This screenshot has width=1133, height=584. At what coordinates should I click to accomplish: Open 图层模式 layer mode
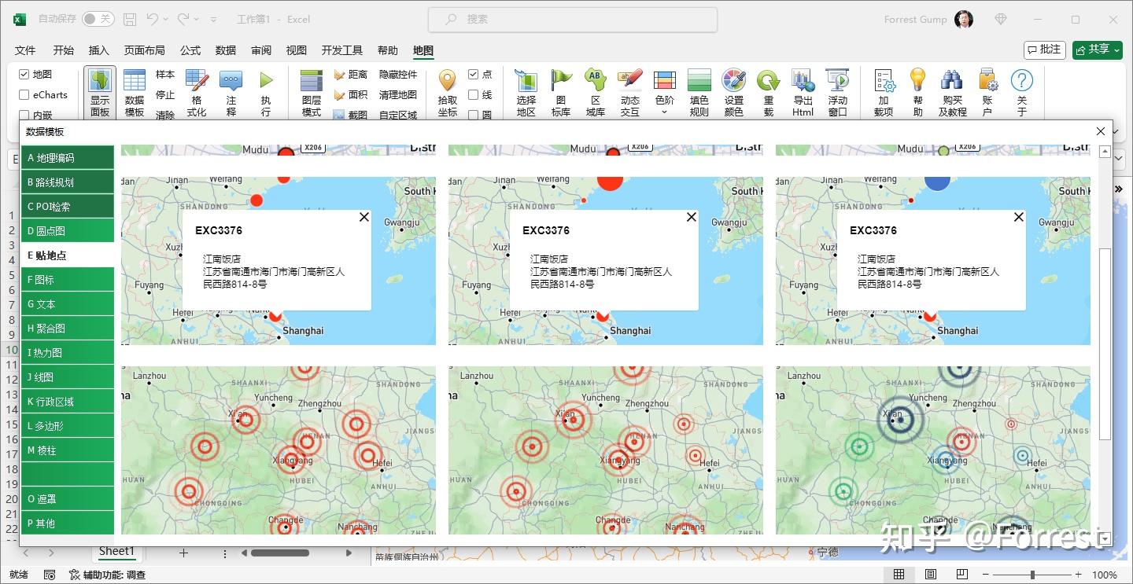(312, 92)
